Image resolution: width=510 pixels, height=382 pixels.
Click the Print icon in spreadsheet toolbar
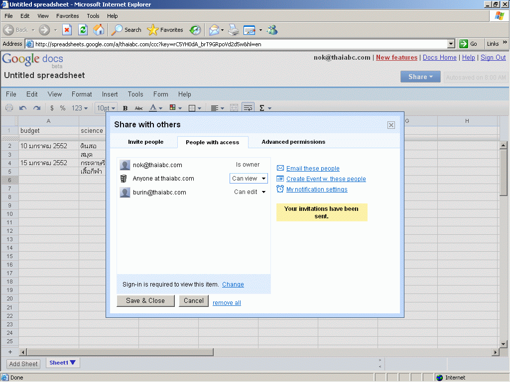(9, 108)
